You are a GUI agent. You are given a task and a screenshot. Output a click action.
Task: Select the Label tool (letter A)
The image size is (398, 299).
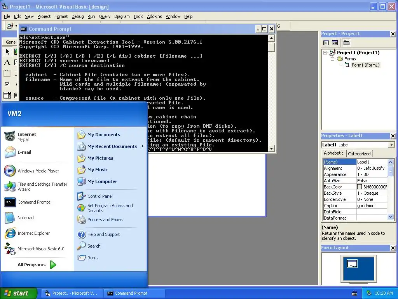coord(7,62)
